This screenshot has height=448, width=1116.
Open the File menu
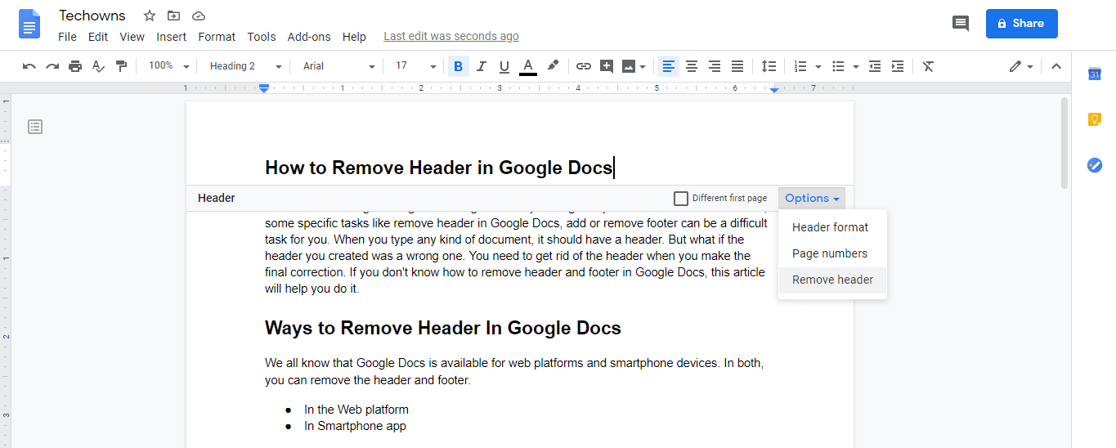[67, 37]
